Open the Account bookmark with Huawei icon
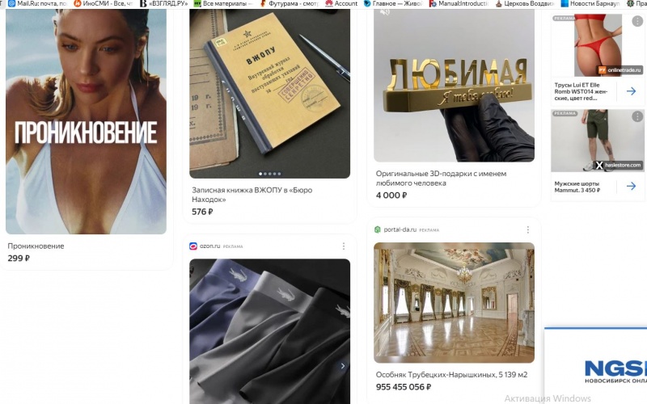Screen dimensions: 647x404 (341, 3)
